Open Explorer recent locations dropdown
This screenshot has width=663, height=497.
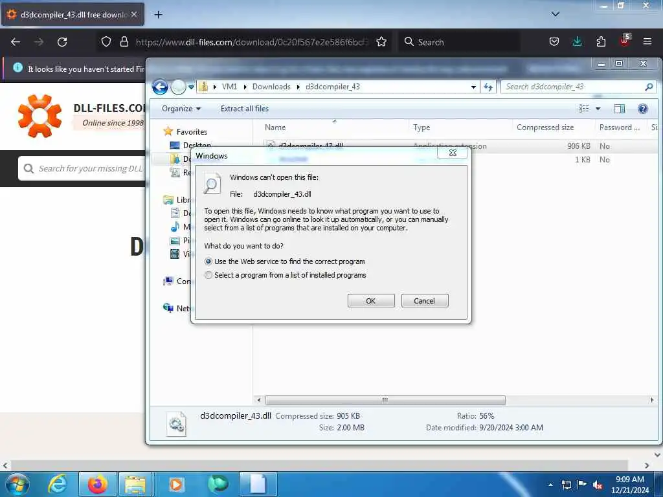pyautogui.click(x=191, y=87)
